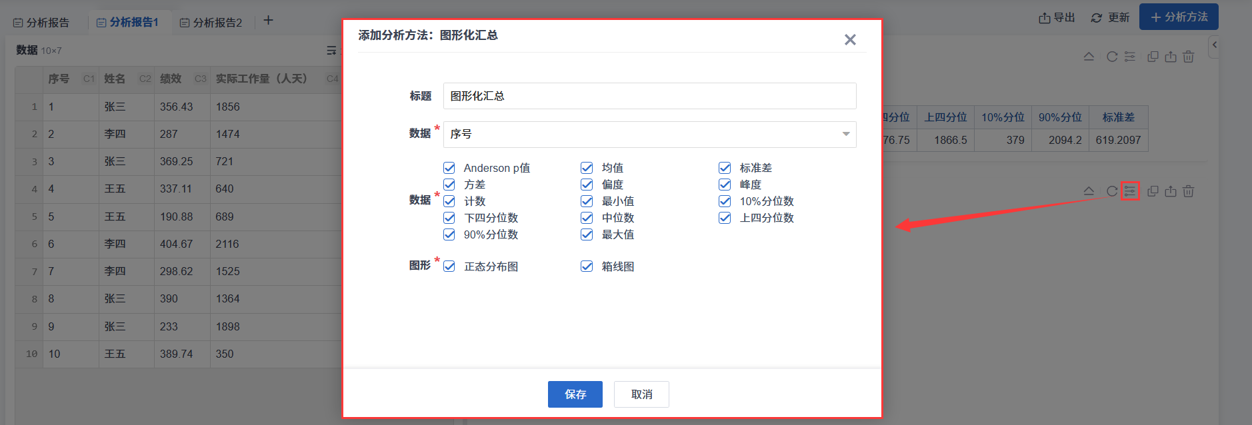Uncheck the Anderson p值 checkbox
Viewport: 1252px width, 425px height.
(x=449, y=168)
